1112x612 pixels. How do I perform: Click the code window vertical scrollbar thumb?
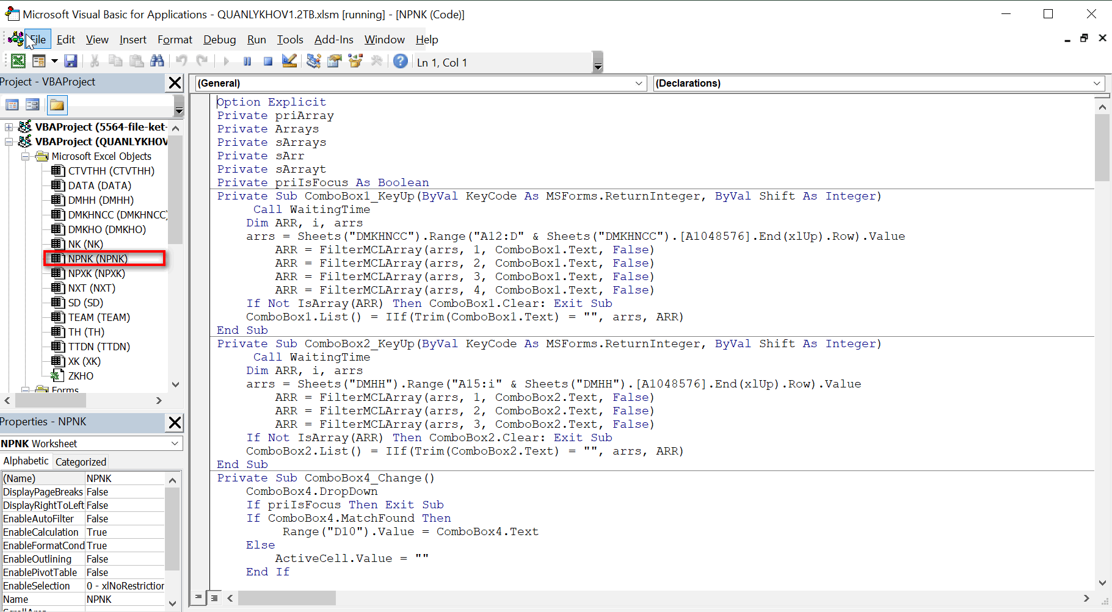(x=1102, y=148)
